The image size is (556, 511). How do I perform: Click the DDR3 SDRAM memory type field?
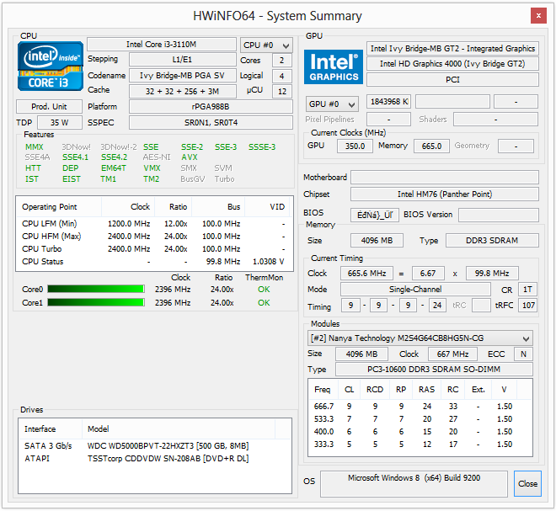tap(492, 241)
